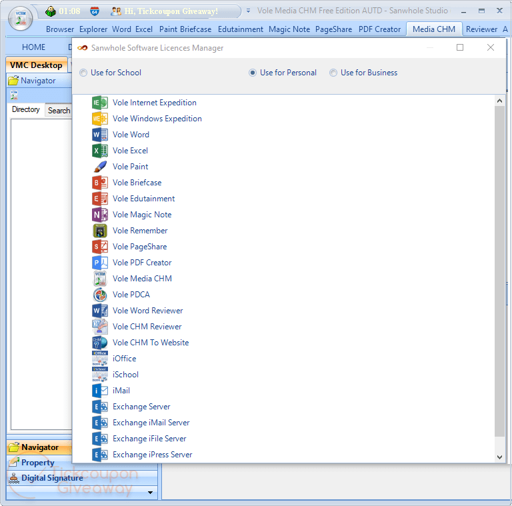Viewport: 512px width, 506px height.
Task: Open the PageShare ribbon tab
Action: coord(333,29)
